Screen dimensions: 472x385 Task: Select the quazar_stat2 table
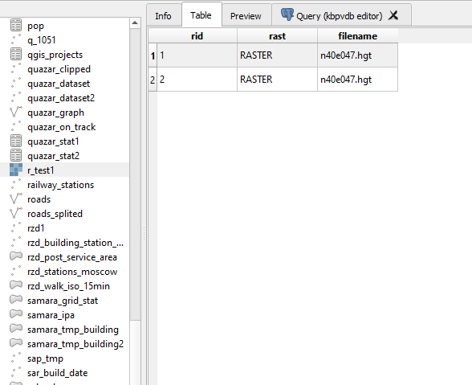53,156
